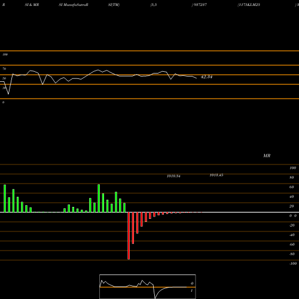This screenshot has width=299, height=299.
Task: Click the MR axis label -60
Action: [292, 245]
